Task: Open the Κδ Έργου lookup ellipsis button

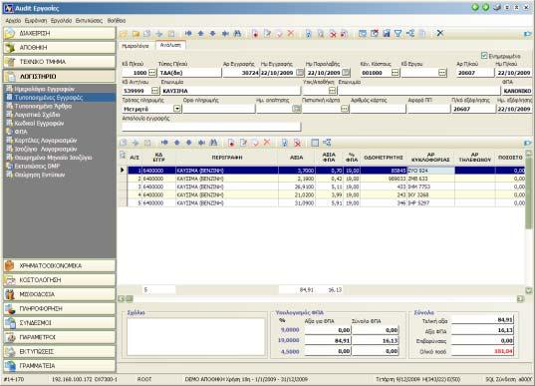Action: (x=442, y=73)
